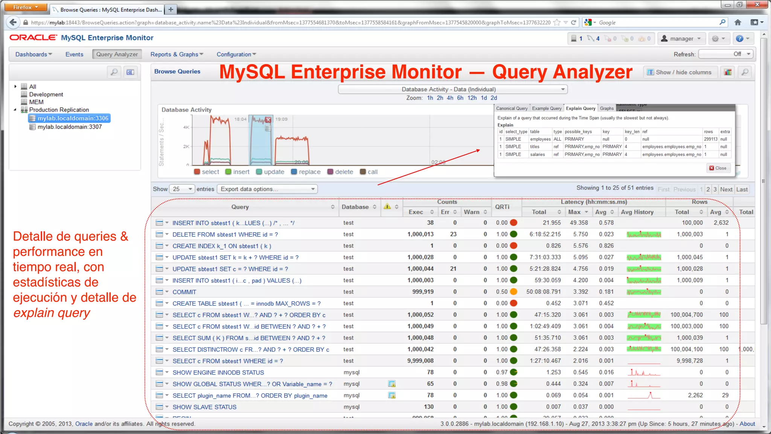Click in the browser URL address bar

pos(290,22)
